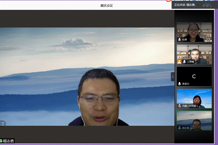Click the muted microphone icon on 马珺's thumbnail
This screenshot has width=218, height=145.
pos(179,106)
